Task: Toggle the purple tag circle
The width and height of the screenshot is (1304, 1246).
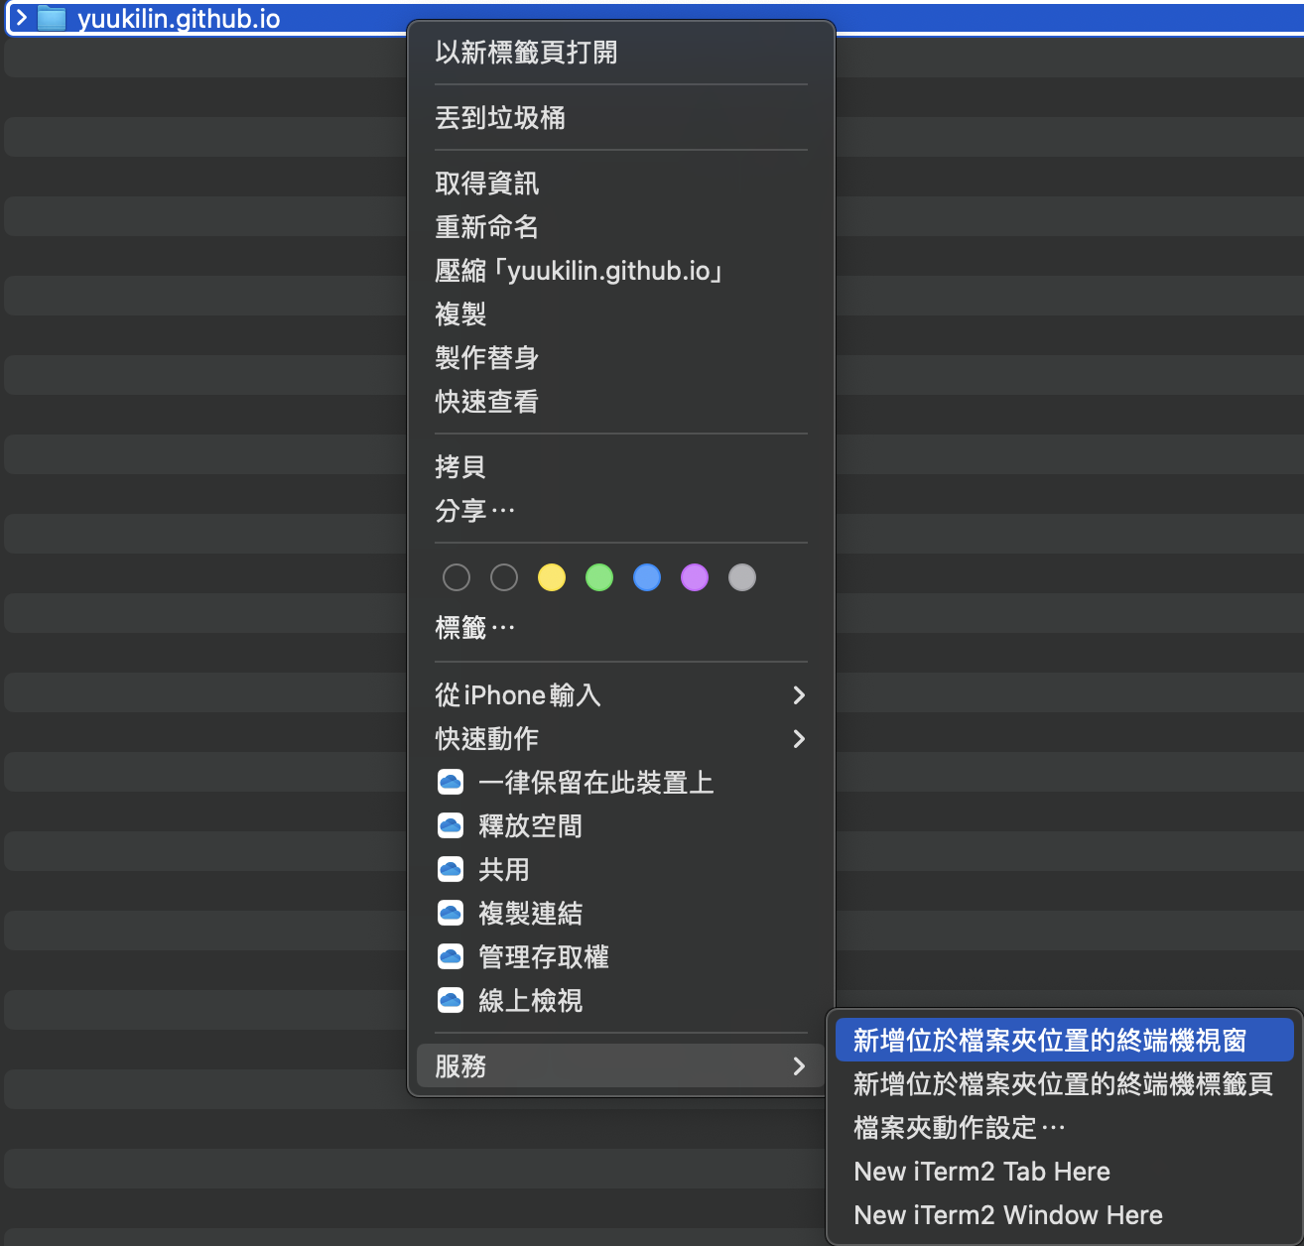Action: click(x=695, y=577)
